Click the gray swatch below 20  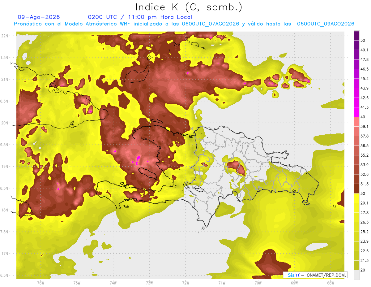click(356, 275)
